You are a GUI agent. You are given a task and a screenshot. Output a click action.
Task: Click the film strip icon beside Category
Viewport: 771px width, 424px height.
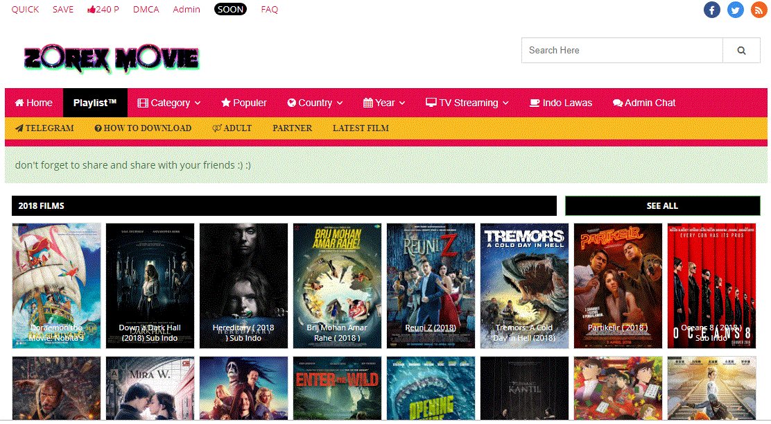point(143,103)
